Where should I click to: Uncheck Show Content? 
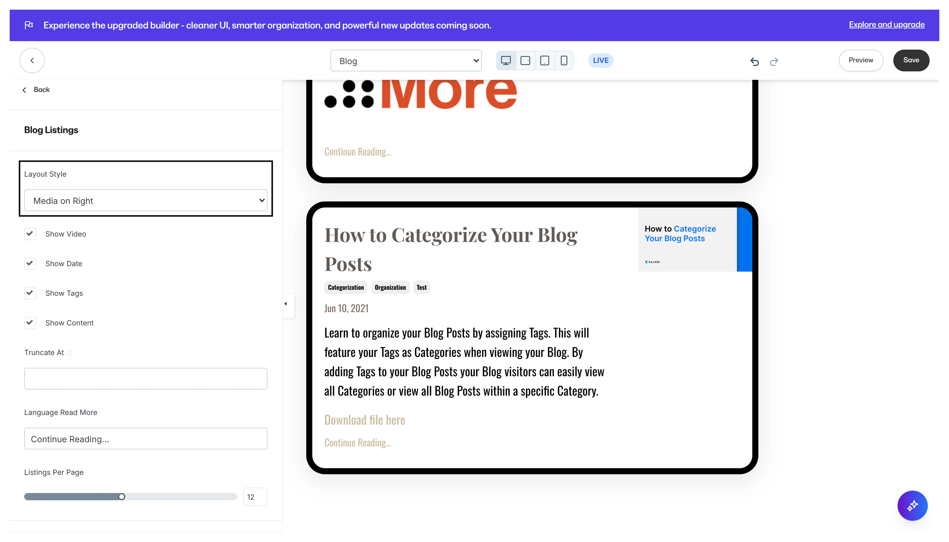(30, 323)
